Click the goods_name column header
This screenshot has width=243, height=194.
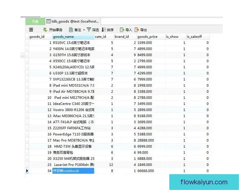(x=73, y=37)
